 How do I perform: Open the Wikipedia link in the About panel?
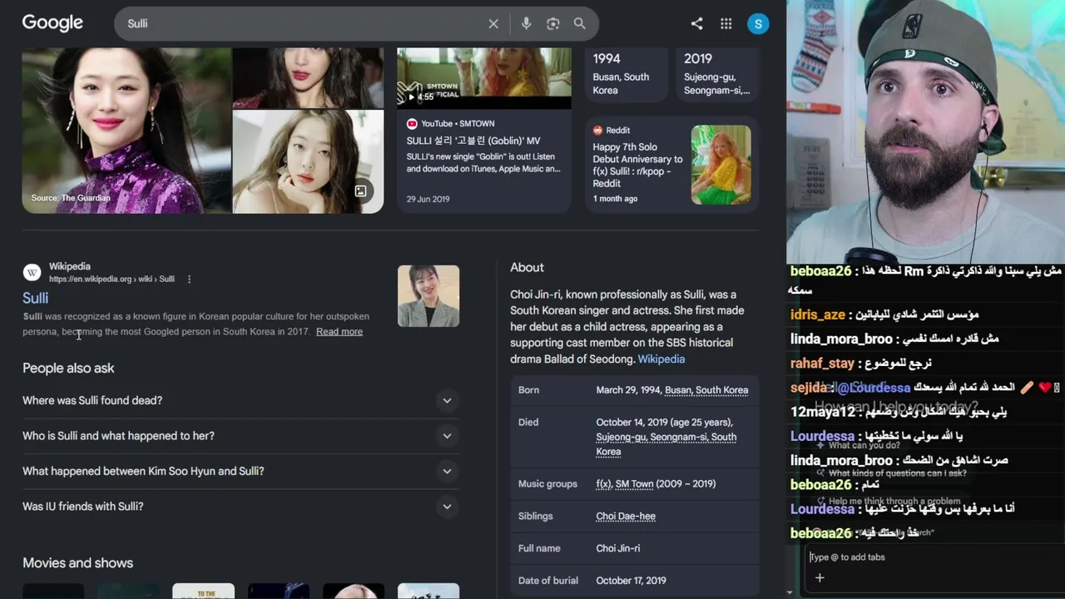(661, 359)
